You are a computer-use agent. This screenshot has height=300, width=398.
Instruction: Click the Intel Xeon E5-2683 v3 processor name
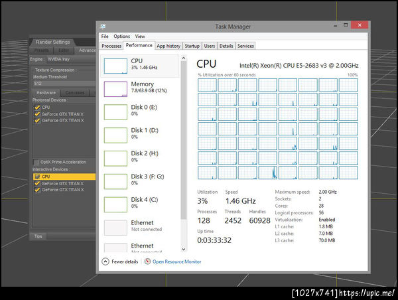click(299, 66)
